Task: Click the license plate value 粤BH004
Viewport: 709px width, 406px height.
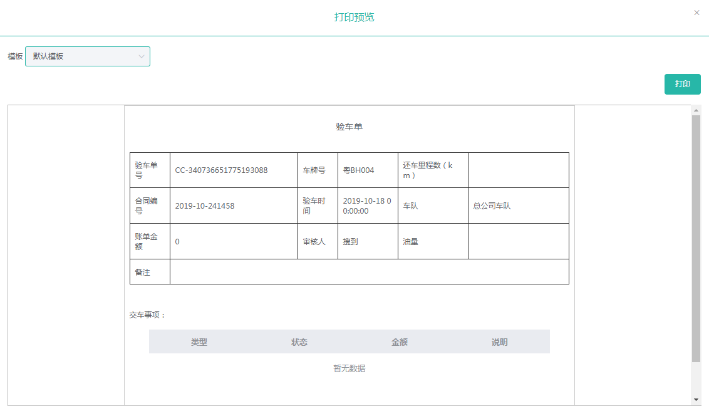Action: point(359,170)
